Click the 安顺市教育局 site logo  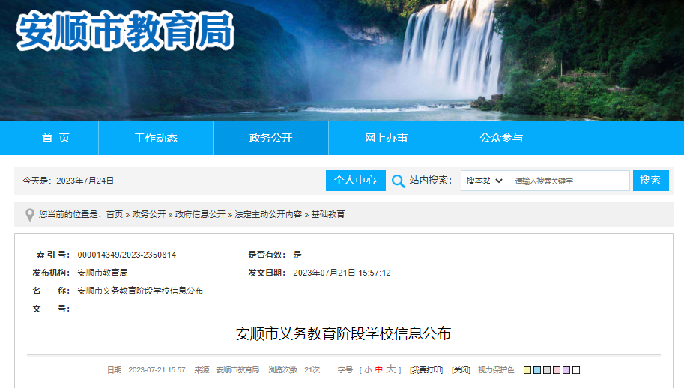coord(125,31)
